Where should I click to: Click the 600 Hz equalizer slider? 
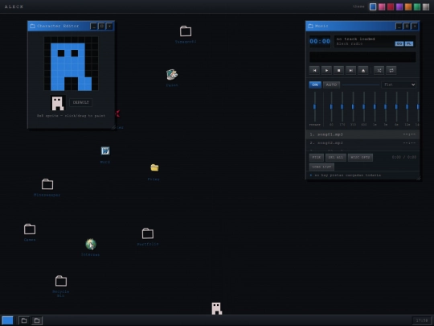pyautogui.click(x=364, y=107)
